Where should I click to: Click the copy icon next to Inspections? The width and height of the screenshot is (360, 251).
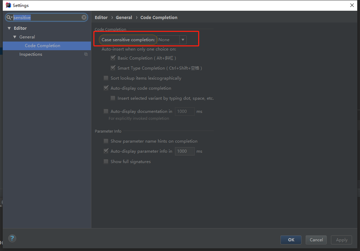[x=86, y=54]
